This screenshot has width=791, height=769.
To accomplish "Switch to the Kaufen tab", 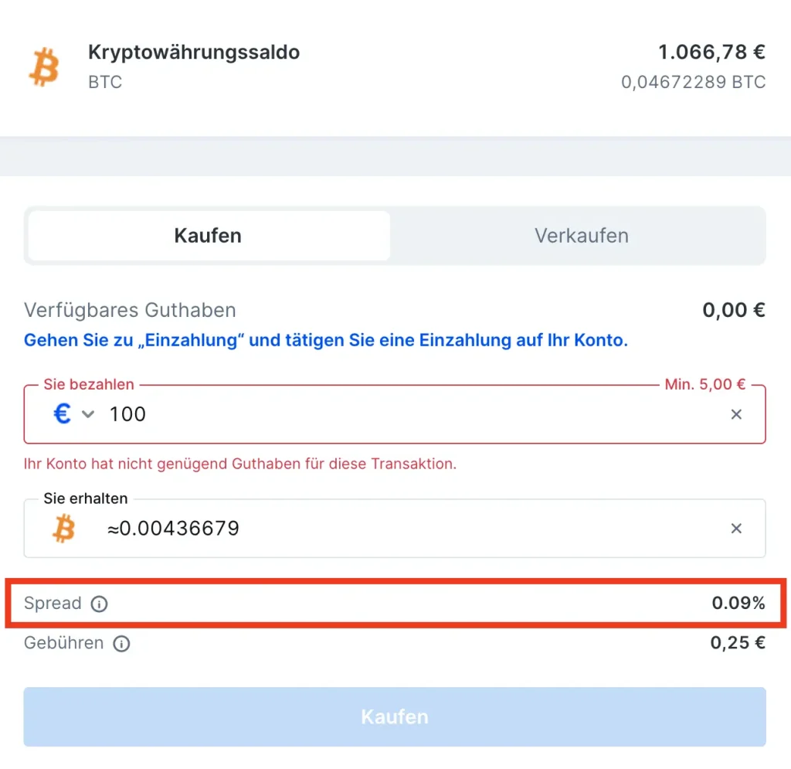I will pos(208,236).
